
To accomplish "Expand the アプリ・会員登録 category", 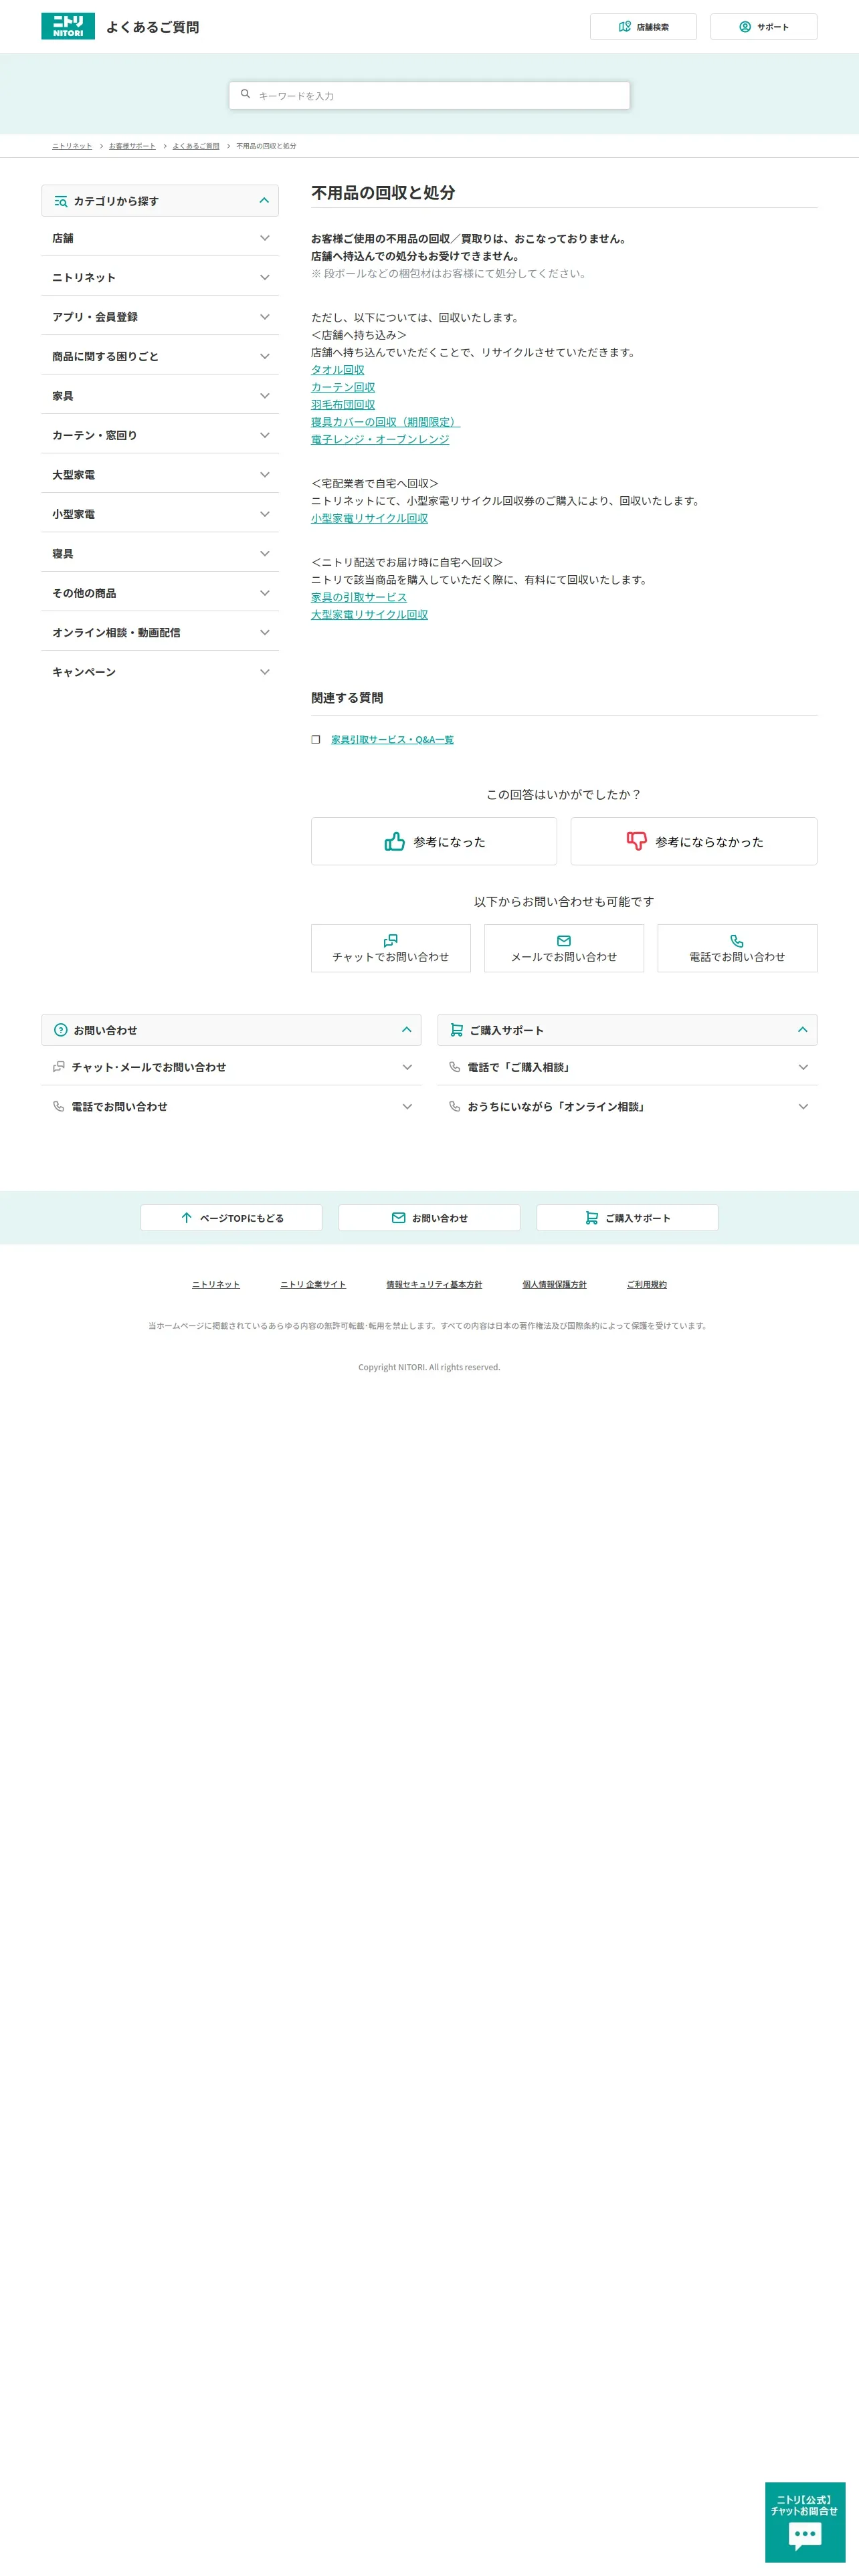I will 160,317.
